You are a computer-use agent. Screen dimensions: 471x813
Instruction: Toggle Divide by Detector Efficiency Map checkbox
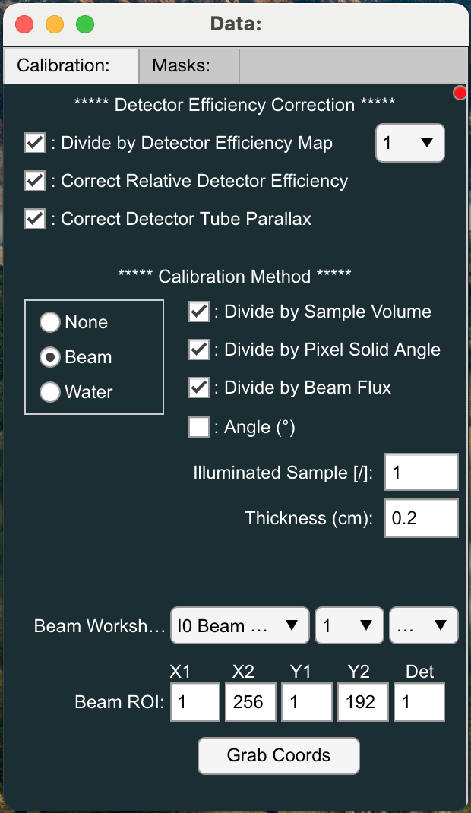pos(35,143)
